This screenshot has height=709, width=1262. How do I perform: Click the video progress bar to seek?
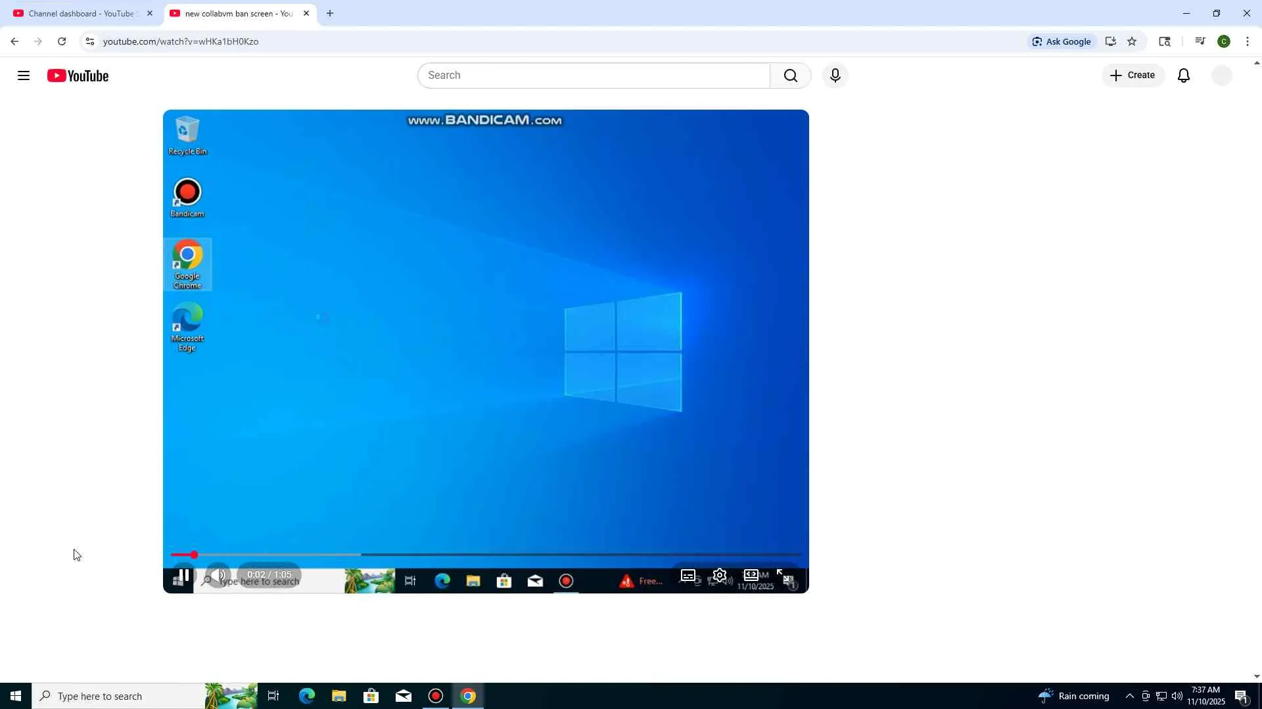coord(486,555)
